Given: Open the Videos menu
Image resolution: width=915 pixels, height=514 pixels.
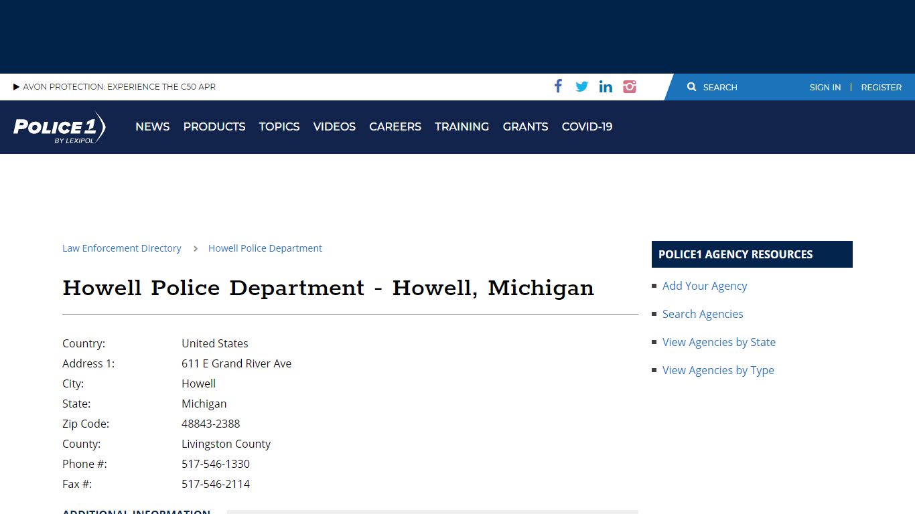Looking at the screenshot, I should 334,126.
